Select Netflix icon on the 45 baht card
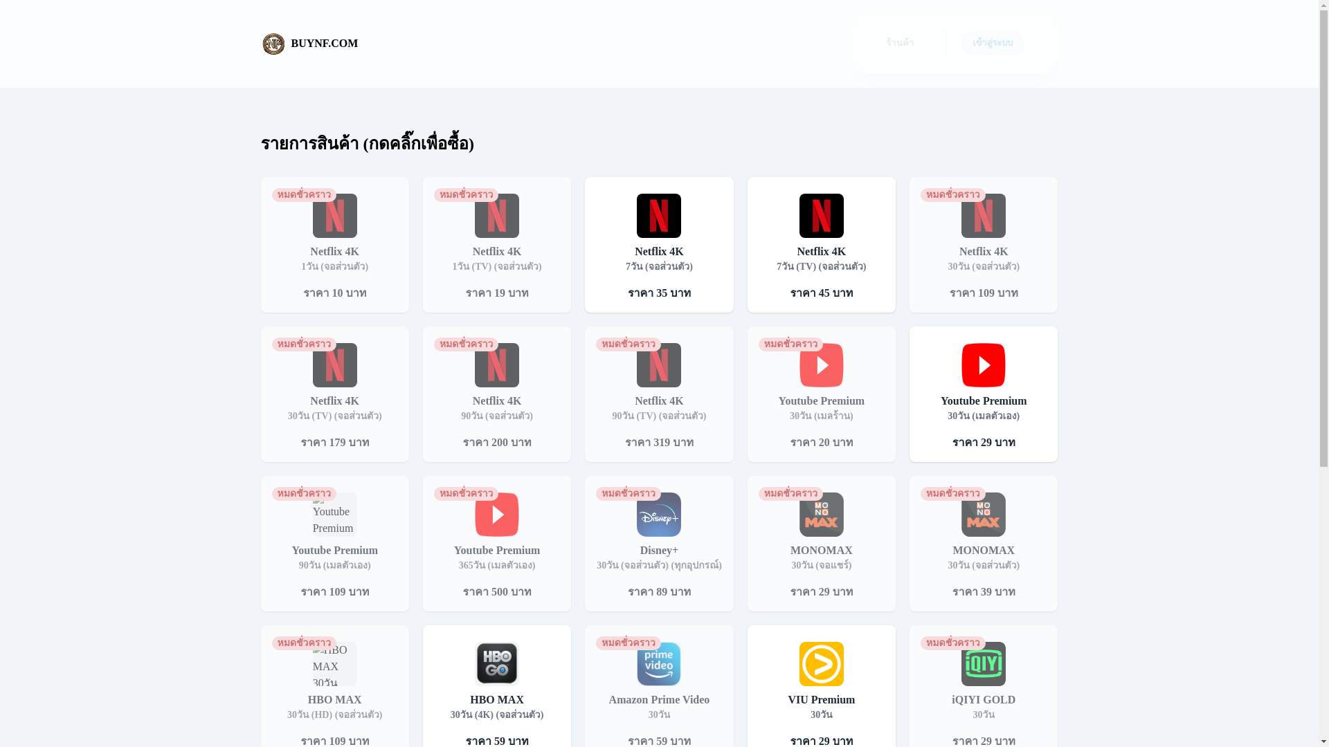This screenshot has width=1329, height=747. point(822,216)
